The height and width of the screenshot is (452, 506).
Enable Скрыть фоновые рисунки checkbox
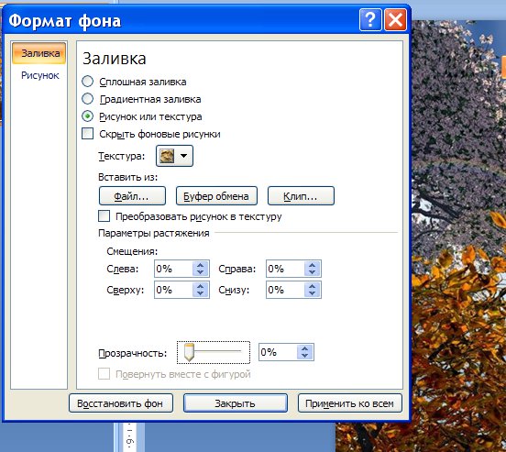point(87,133)
